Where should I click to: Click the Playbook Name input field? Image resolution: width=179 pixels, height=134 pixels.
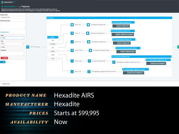13,17
